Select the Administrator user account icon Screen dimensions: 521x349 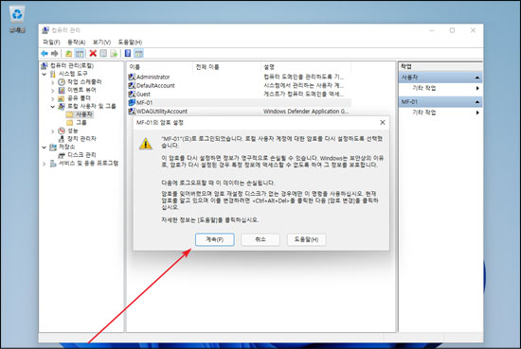click(132, 77)
